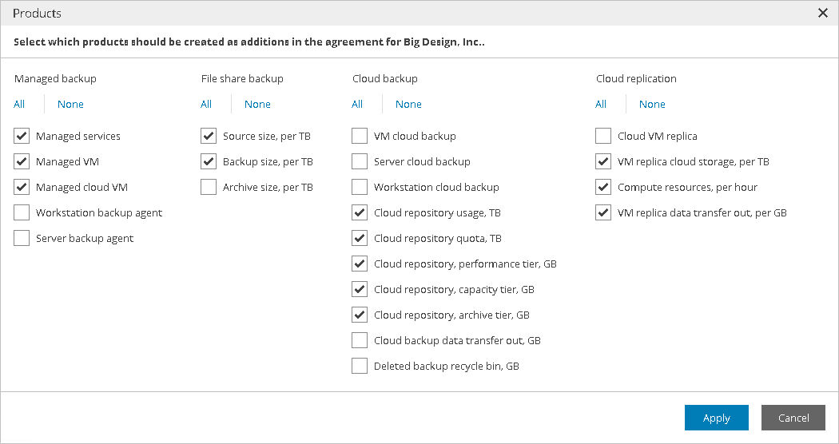This screenshot has width=839, height=444.
Task: Click None under File share backup
Action: [257, 104]
